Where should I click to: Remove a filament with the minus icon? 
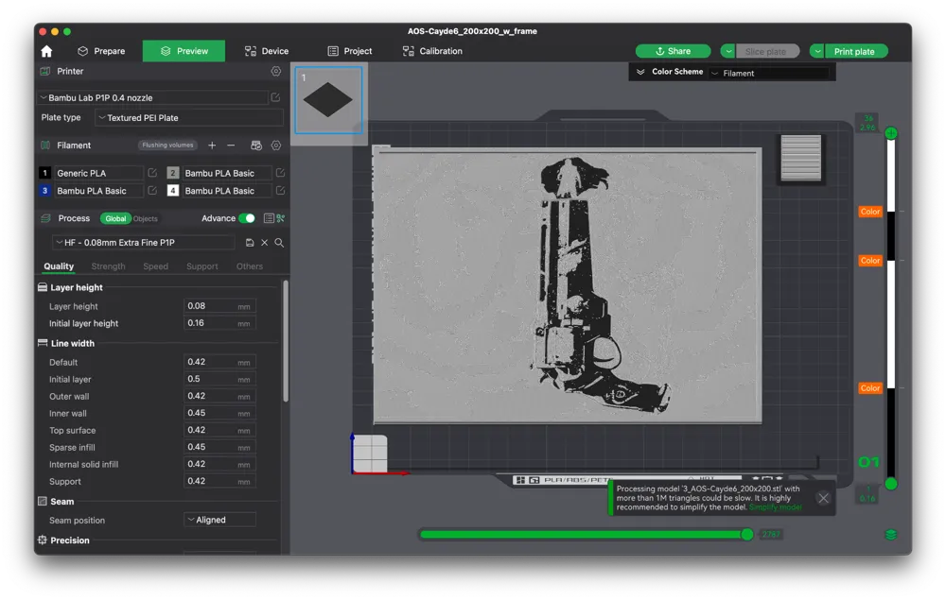click(x=231, y=146)
